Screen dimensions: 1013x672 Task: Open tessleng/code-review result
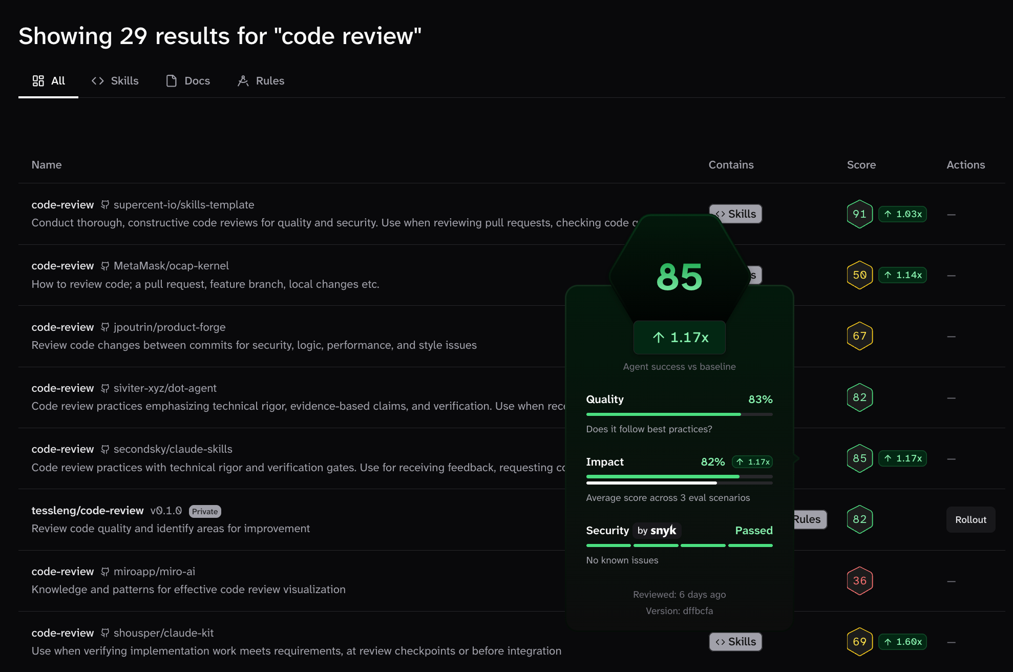[88, 511]
